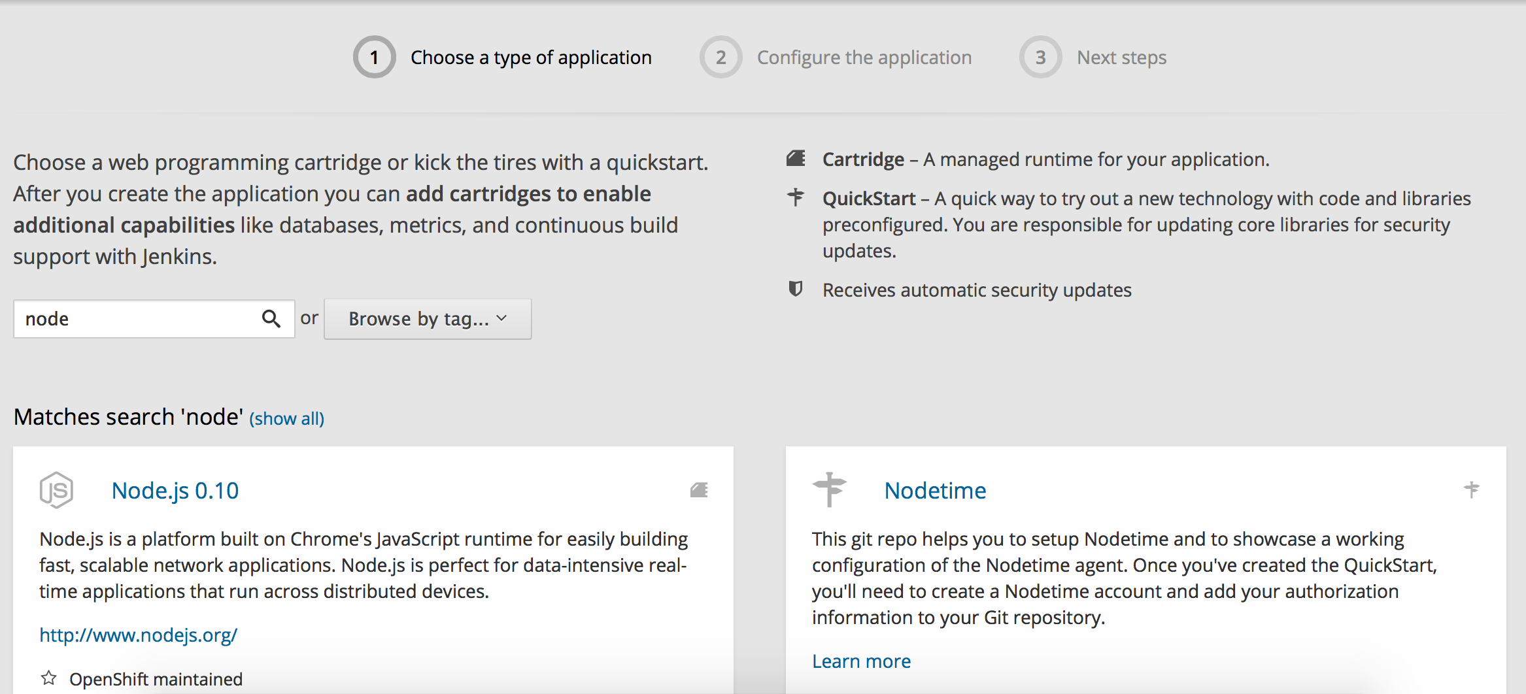Viewport: 1526px width, 694px height.
Task: Click the star icon next to OpenShift maintained
Action: (x=49, y=678)
